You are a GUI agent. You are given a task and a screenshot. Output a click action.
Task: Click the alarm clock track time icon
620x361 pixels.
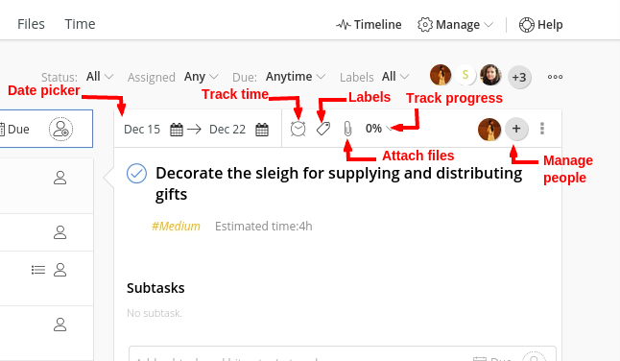click(298, 129)
